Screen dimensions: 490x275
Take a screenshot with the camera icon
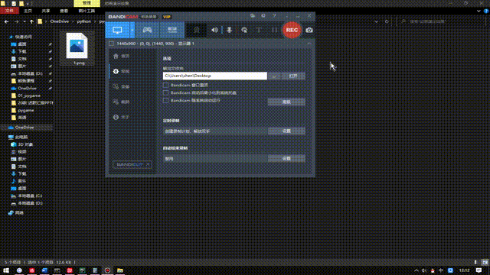[x=309, y=31]
